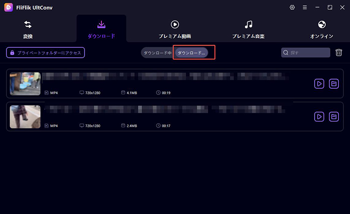Minimize the FliFlik UltConv window
350x214 pixels.
coord(317,7)
